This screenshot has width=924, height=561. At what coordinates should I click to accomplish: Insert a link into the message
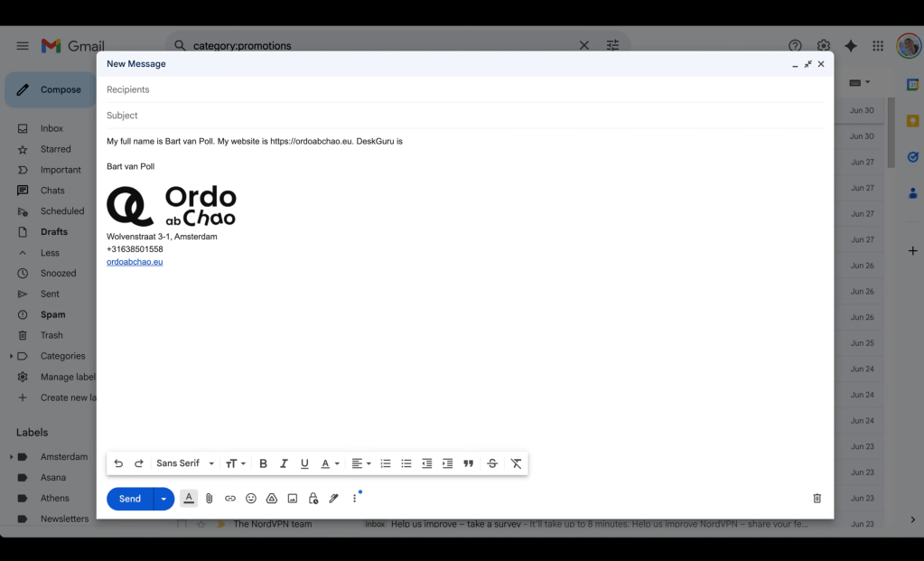pyautogui.click(x=230, y=499)
